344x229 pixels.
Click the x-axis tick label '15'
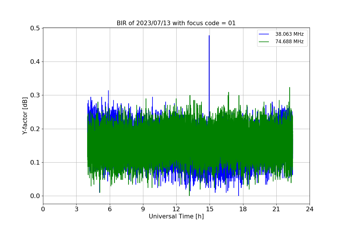pos(210,209)
